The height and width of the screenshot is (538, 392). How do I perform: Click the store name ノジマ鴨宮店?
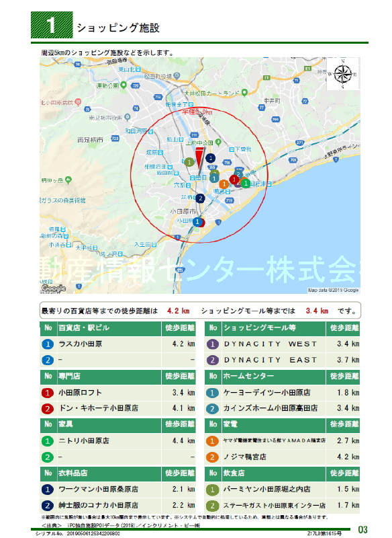[x=245, y=457]
